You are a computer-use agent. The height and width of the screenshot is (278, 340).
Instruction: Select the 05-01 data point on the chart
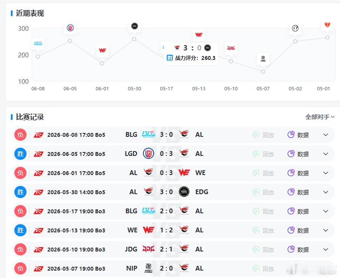pos(327,37)
